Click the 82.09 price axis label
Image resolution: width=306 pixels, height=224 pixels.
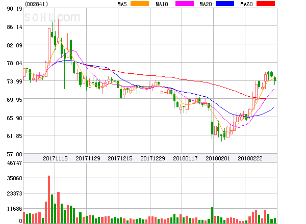coord(15,45)
